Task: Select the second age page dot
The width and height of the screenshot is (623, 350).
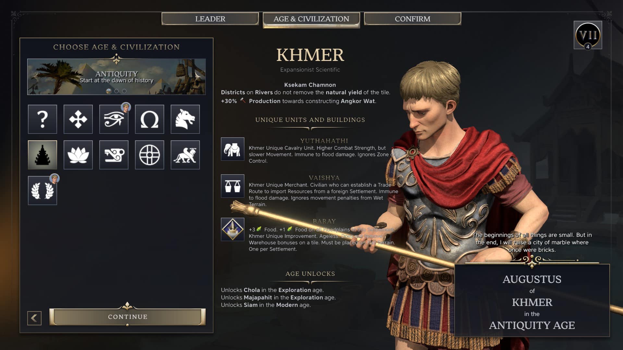Action: [x=116, y=91]
